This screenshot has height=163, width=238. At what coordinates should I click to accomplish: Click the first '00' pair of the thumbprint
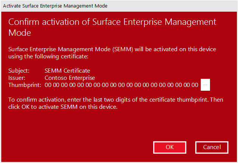click(48, 85)
